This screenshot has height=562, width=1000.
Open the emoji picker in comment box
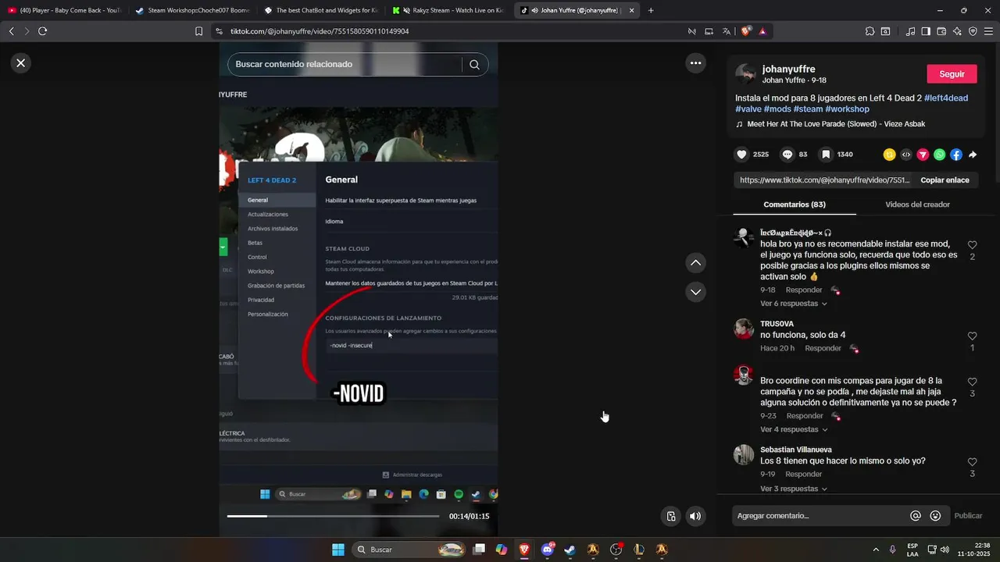(x=935, y=516)
